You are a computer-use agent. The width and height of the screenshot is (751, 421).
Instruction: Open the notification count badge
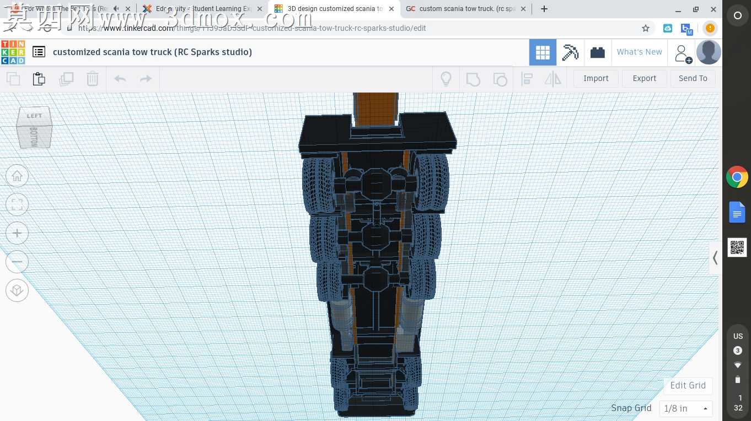click(738, 350)
